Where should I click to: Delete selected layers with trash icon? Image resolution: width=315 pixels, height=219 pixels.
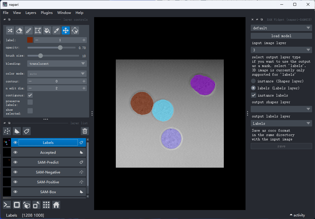85,131
